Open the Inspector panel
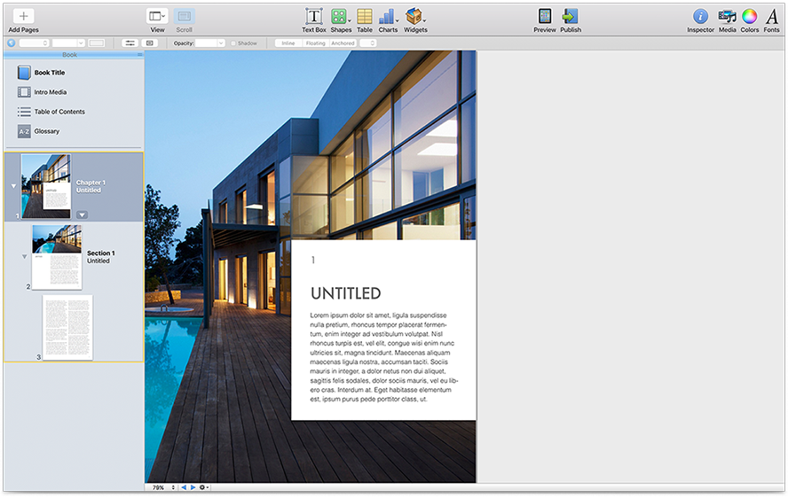The image size is (788, 498). tap(700, 17)
